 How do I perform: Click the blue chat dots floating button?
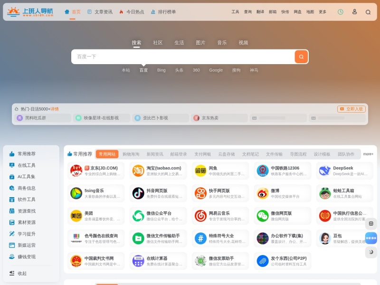click(x=371, y=238)
